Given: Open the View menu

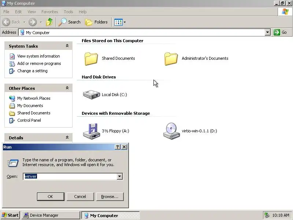Looking at the screenshot, I should pyautogui.click(x=31, y=12).
